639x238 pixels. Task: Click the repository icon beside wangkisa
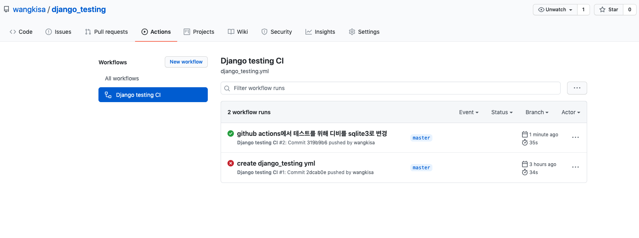(x=6, y=9)
